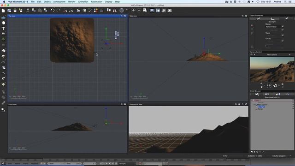295x166 pixels.
Task: Select the sphere primitive tool
Action: point(3,23)
